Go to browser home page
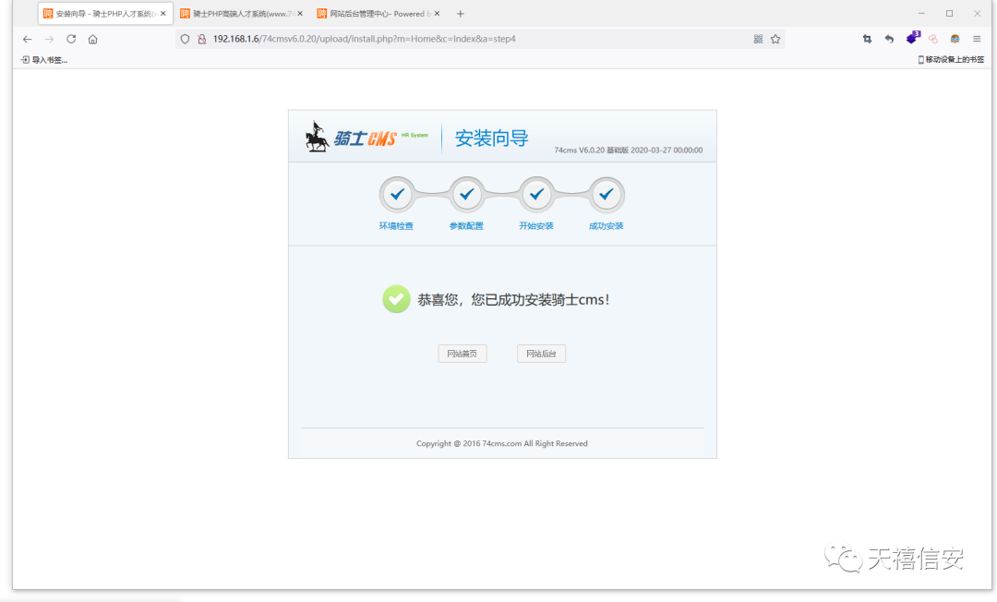This screenshot has width=997, height=602. 93,40
